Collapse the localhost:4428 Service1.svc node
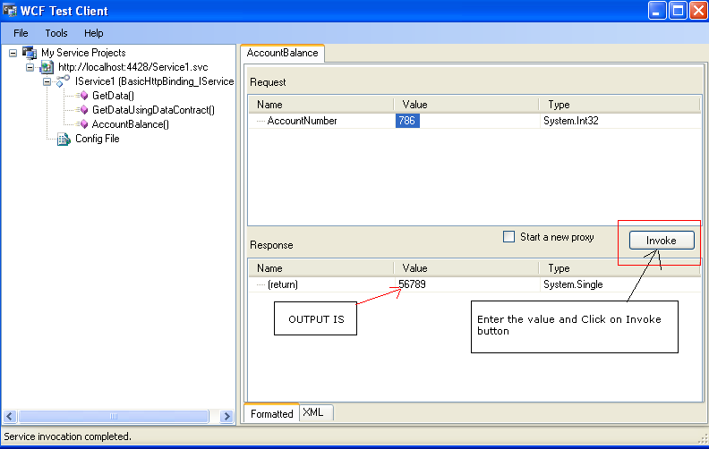This screenshot has width=709, height=449. pos(30,68)
